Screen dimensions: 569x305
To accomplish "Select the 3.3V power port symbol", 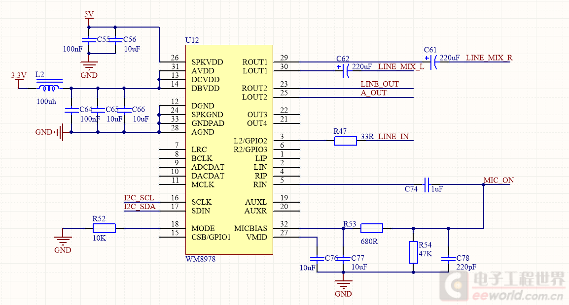I will click(x=19, y=79).
